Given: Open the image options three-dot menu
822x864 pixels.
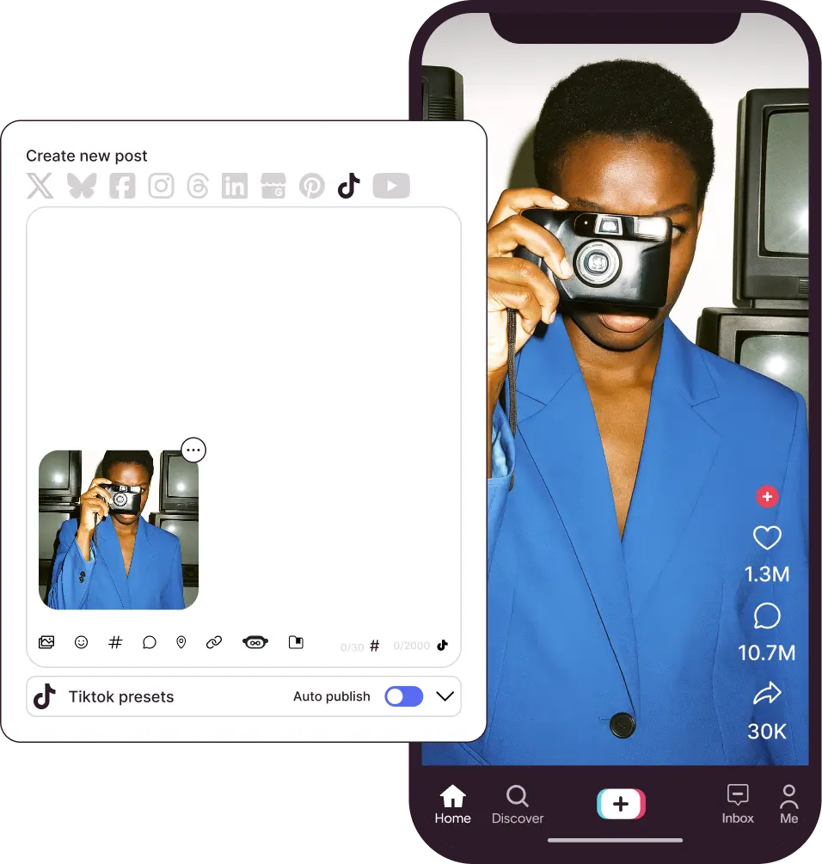Looking at the screenshot, I should 193,450.
